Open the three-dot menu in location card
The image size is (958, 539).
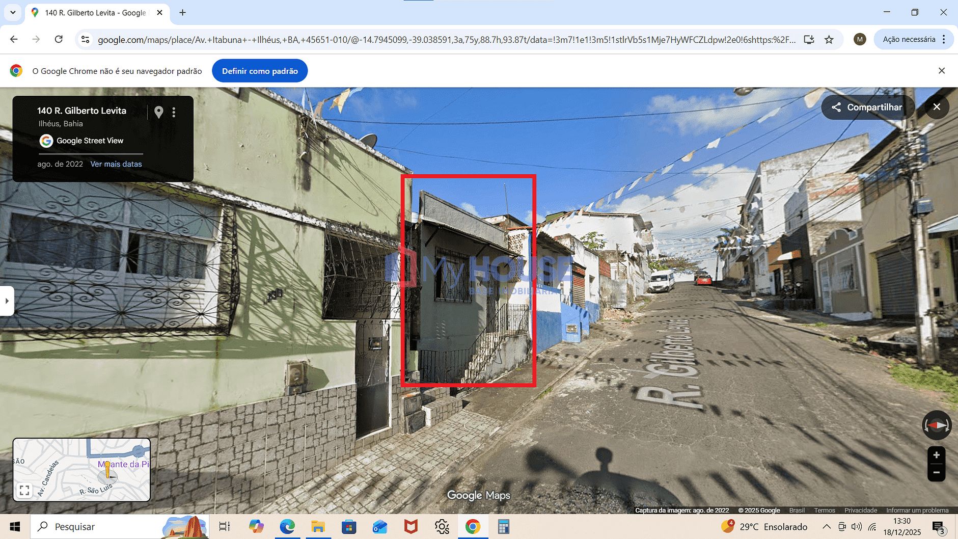tap(174, 112)
